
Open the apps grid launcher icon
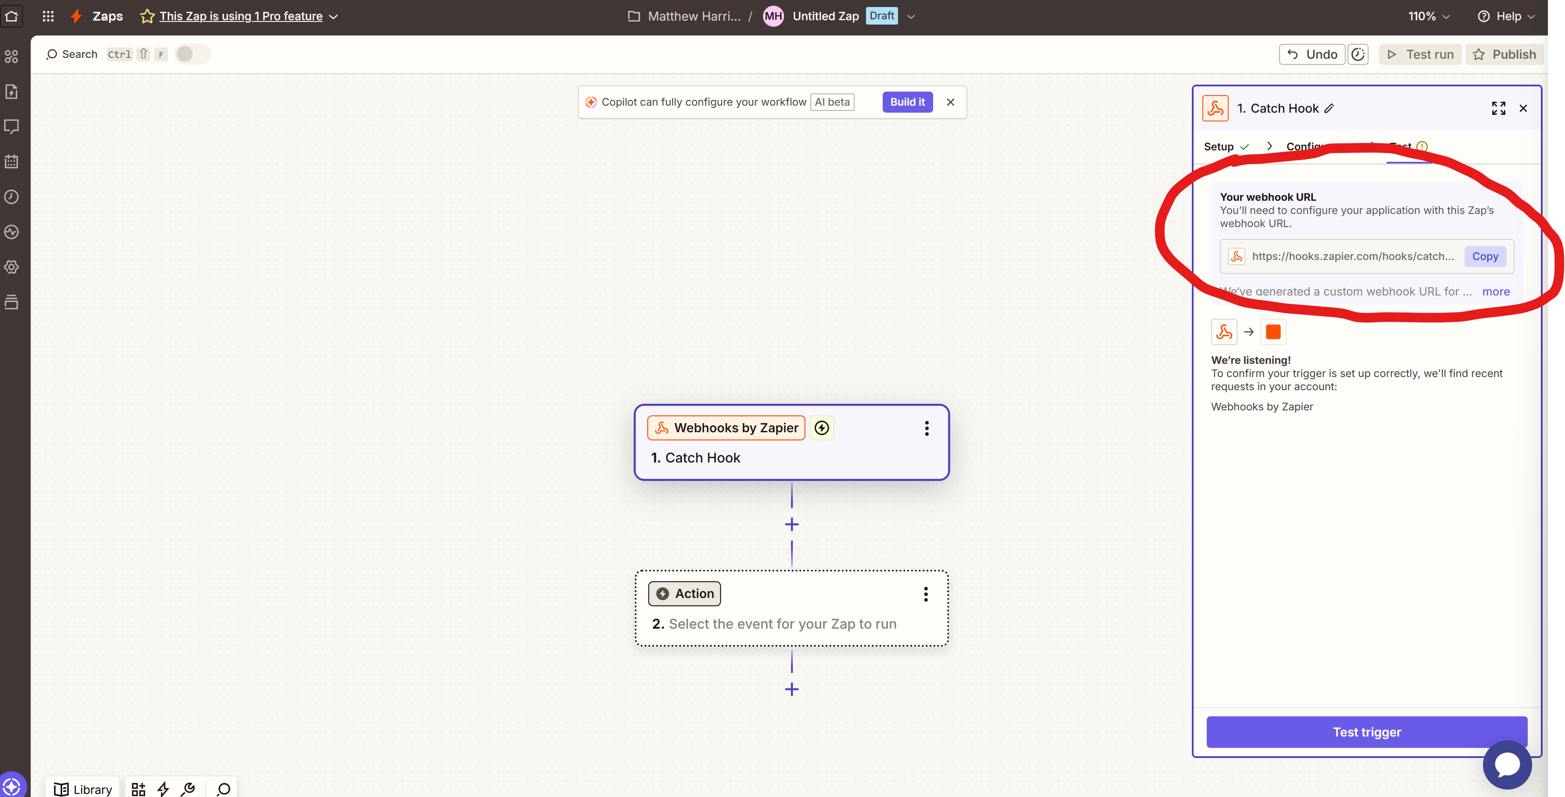[48, 16]
